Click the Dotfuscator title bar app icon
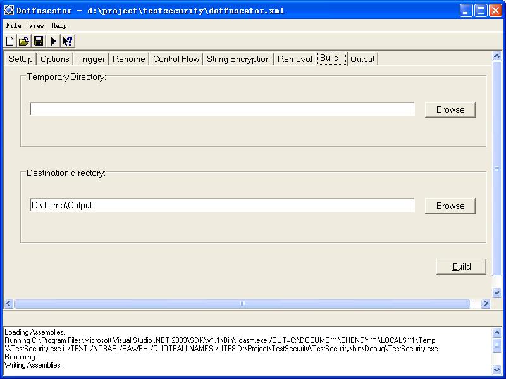Image resolution: width=506 pixels, height=379 pixels. click(x=9, y=11)
